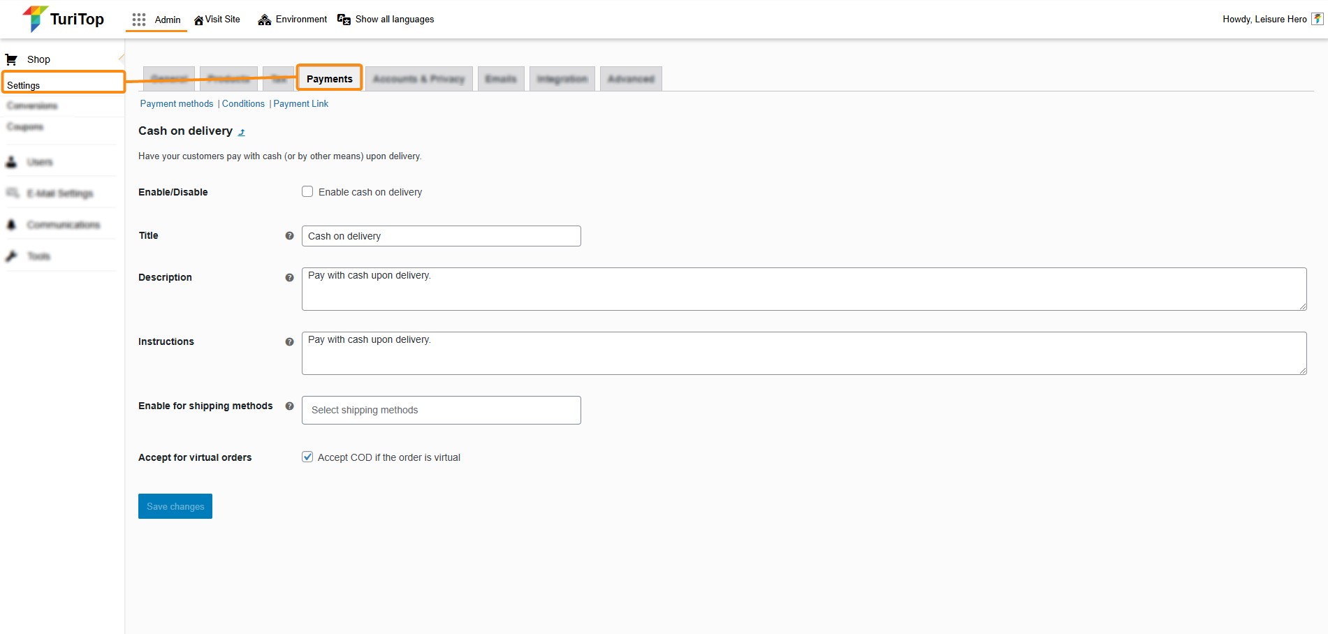1328x634 pixels.
Task: Open the Conditions link
Action: (x=243, y=104)
